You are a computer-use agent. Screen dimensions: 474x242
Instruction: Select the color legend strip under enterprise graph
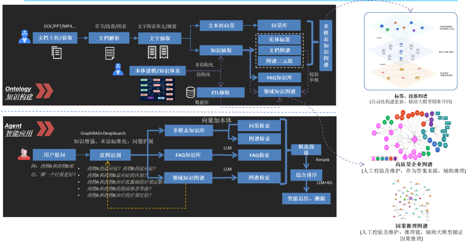tap(384, 158)
